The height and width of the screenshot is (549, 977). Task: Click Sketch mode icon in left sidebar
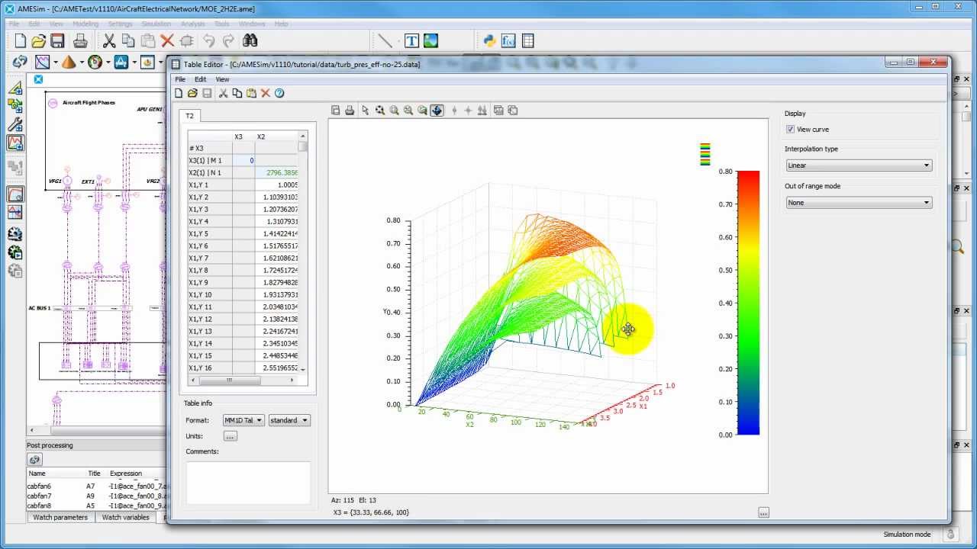[15, 88]
